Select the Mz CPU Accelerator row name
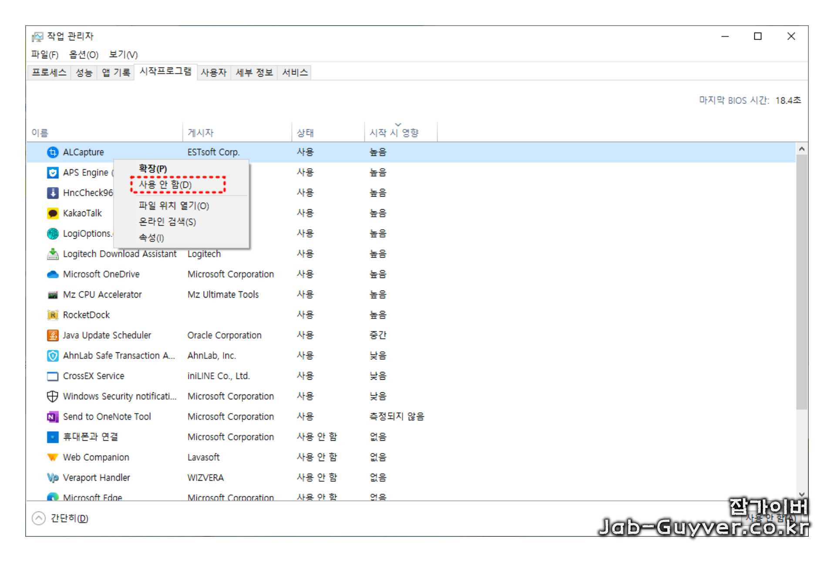This screenshot has width=834, height=562. pos(102,295)
